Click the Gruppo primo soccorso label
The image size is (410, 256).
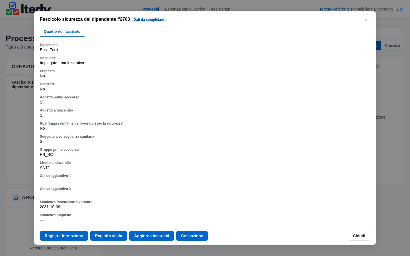[59, 150]
